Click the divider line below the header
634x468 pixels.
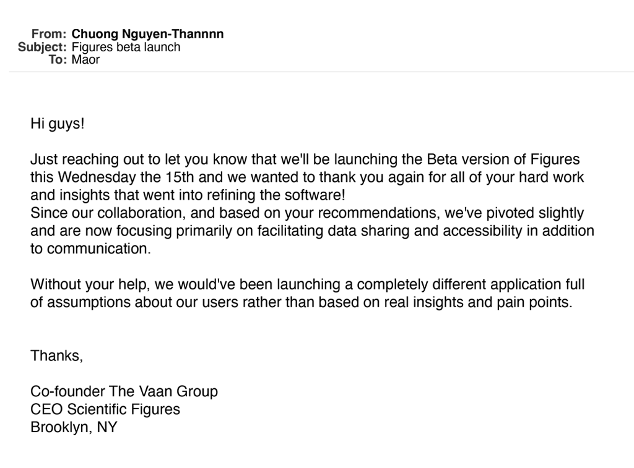coord(321,72)
